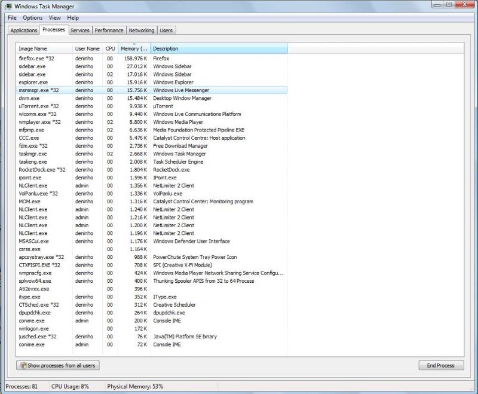The height and width of the screenshot is (394, 478).
Task: Close the Task Manager window
Action: [465, 4]
